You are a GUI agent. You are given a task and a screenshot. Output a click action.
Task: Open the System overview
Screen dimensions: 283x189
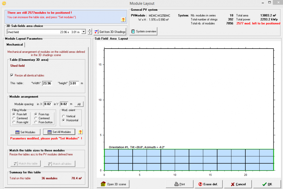(x=143, y=31)
